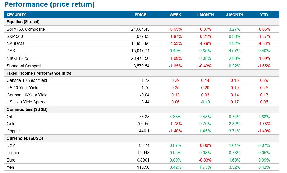Image resolution: width=287 pixels, height=173 pixels.
Task: Click the "Fixed Income (Performance in %)" heading
Action: pos(39,73)
